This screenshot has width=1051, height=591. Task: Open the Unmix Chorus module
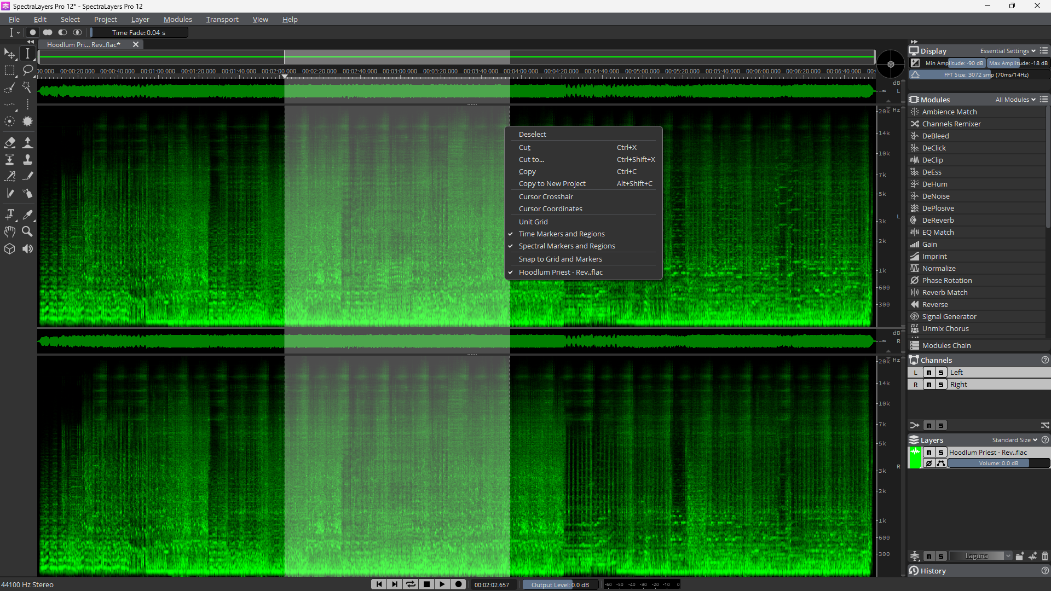click(945, 329)
